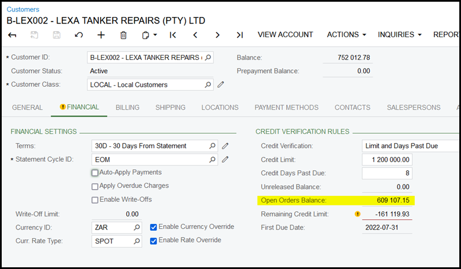Edit Terms using the pencil icon
The height and width of the screenshot is (269, 461).
pos(225,146)
